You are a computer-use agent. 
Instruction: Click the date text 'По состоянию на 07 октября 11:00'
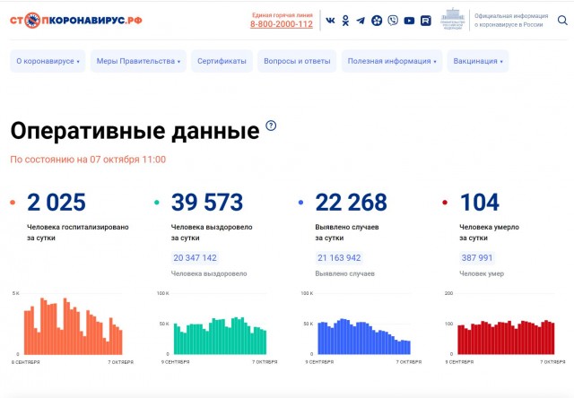point(88,160)
